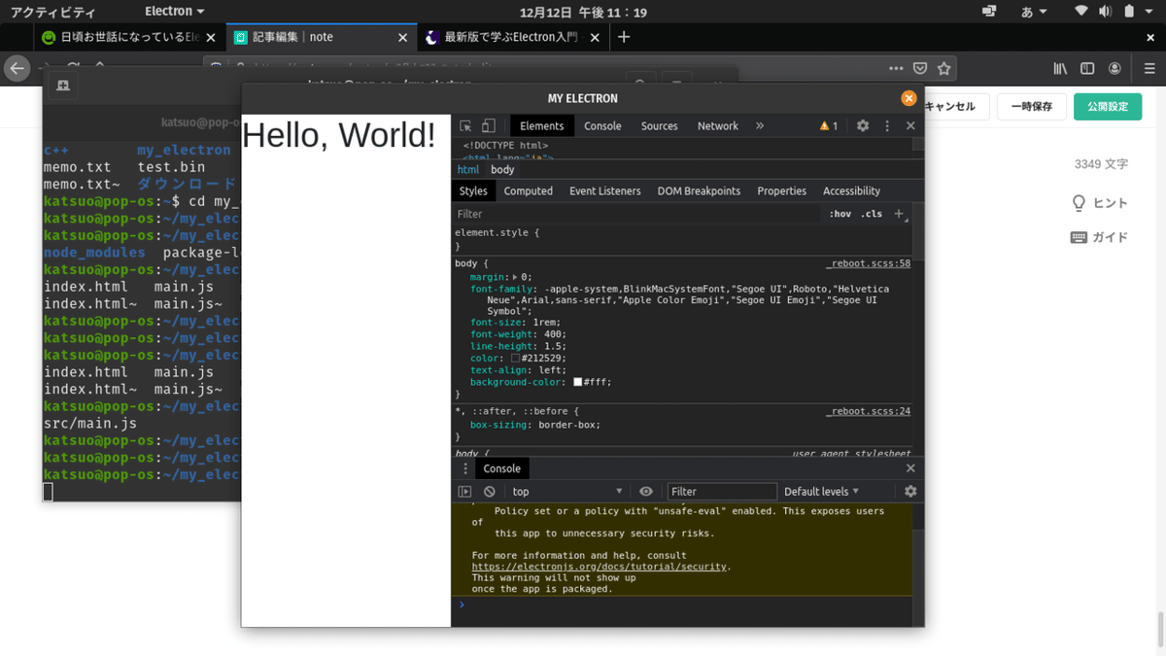Screen dimensions: 1166x656
Task: Toggle the .cls element classes panel
Action: (x=872, y=214)
